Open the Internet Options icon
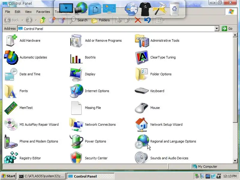The width and height of the screenshot is (240, 180). click(76, 91)
